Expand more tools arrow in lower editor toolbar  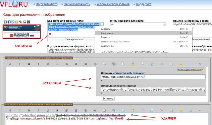(200, 110)
